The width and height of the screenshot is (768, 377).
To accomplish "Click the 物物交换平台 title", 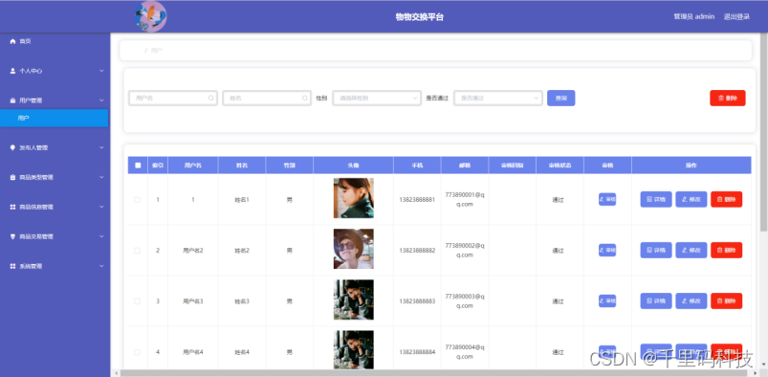I will [x=420, y=17].
